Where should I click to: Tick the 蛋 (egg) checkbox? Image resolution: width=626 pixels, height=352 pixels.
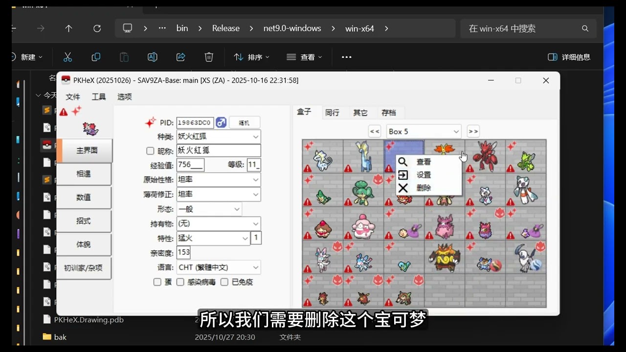157,282
